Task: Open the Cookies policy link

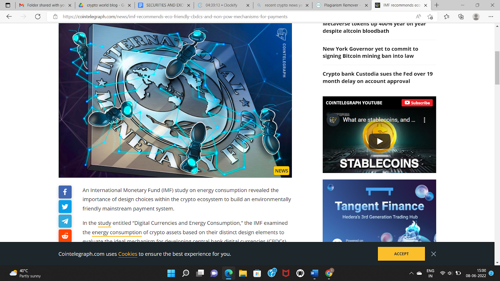Action: 127,254
